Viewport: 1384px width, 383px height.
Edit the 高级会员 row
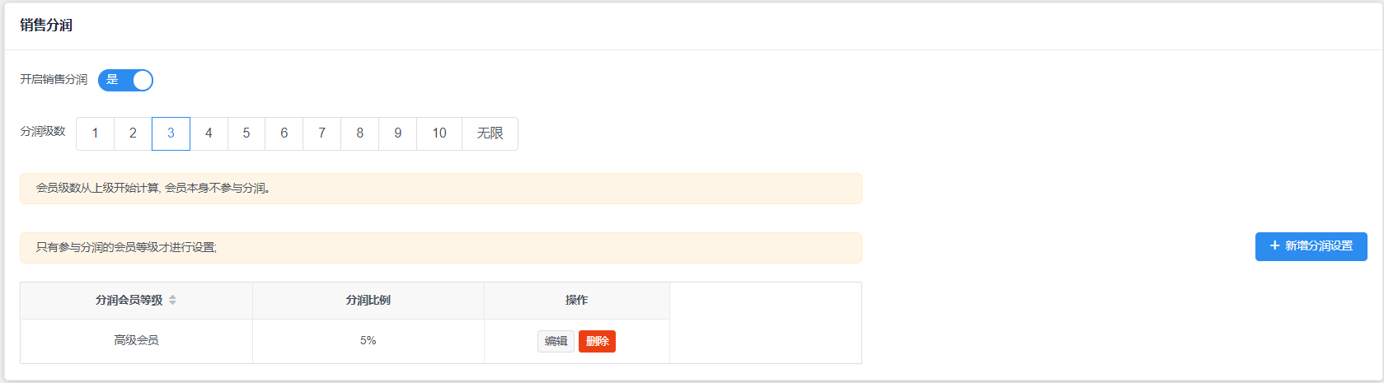coord(556,341)
